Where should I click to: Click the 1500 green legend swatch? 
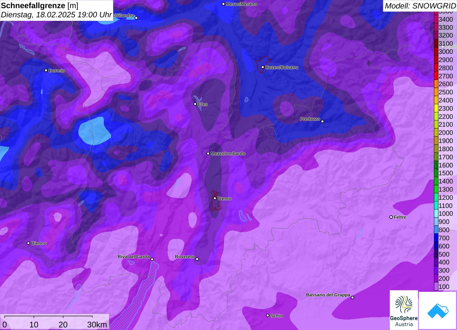coord(436,173)
